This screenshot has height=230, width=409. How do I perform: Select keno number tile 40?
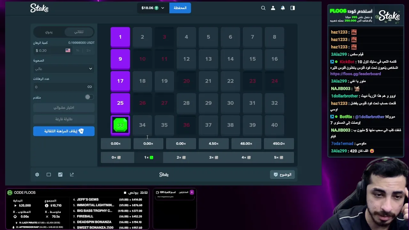pos(274,125)
